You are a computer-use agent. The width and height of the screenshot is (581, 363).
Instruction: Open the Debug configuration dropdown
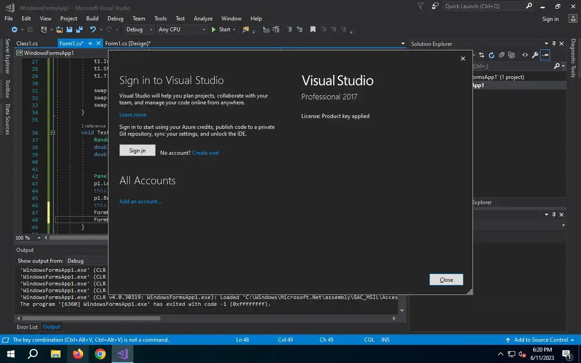pyautogui.click(x=140, y=29)
